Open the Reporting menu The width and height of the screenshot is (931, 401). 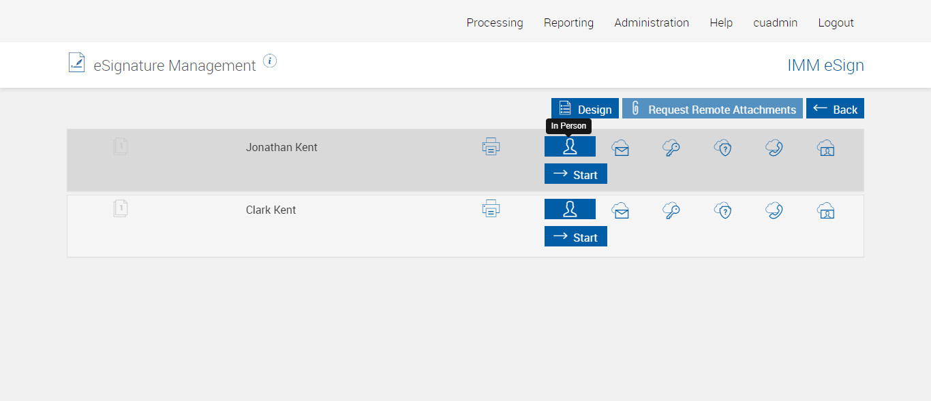pyautogui.click(x=568, y=22)
